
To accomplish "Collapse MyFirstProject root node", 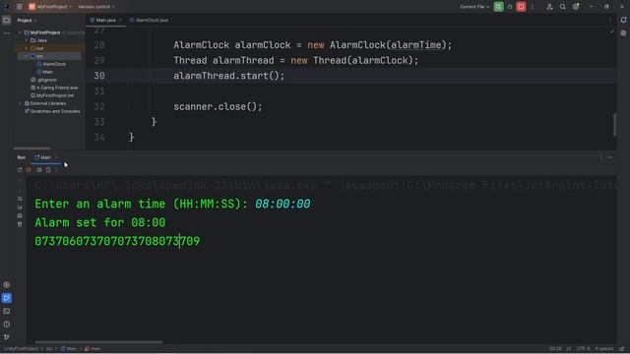I will point(20,32).
